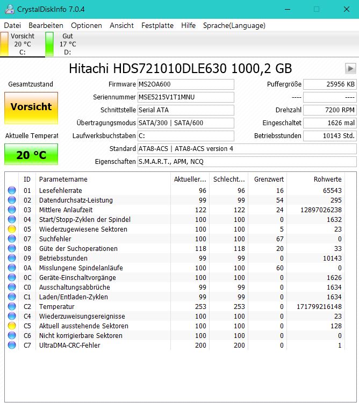Click status orb for Güte der Suchoperationen
The height and width of the screenshot is (403, 359).
point(12,248)
